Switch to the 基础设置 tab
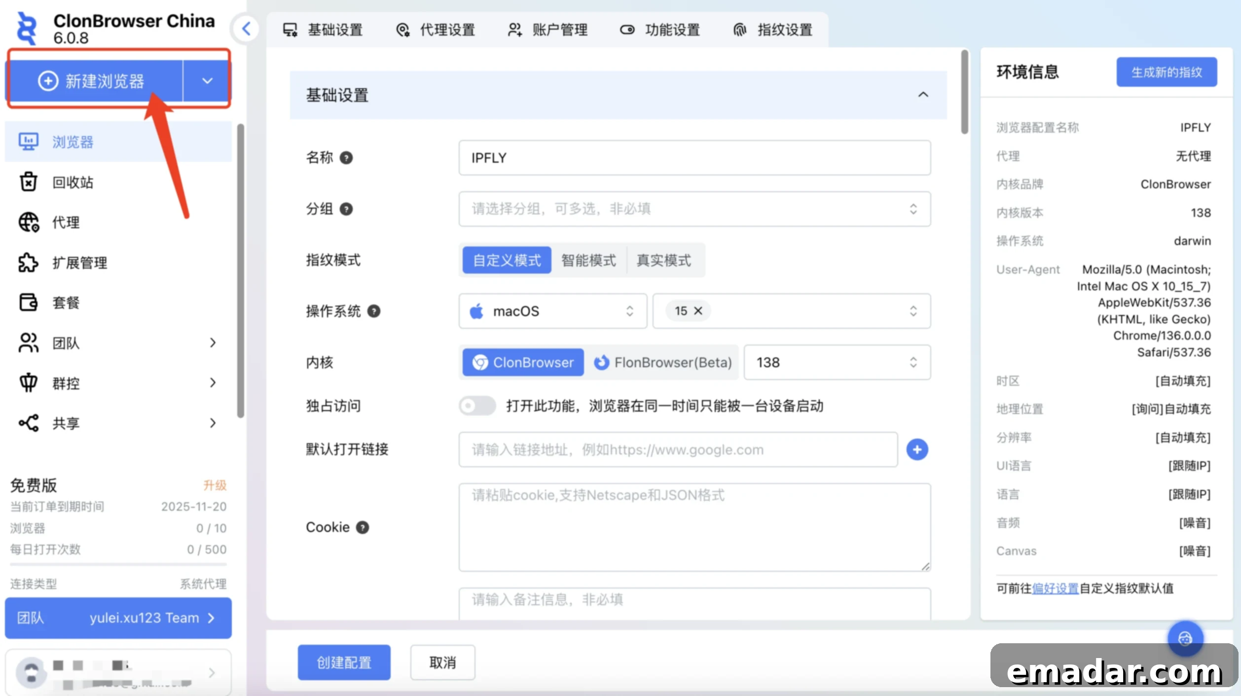Screen dimensions: 1241x696 pyautogui.click(x=323, y=30)
